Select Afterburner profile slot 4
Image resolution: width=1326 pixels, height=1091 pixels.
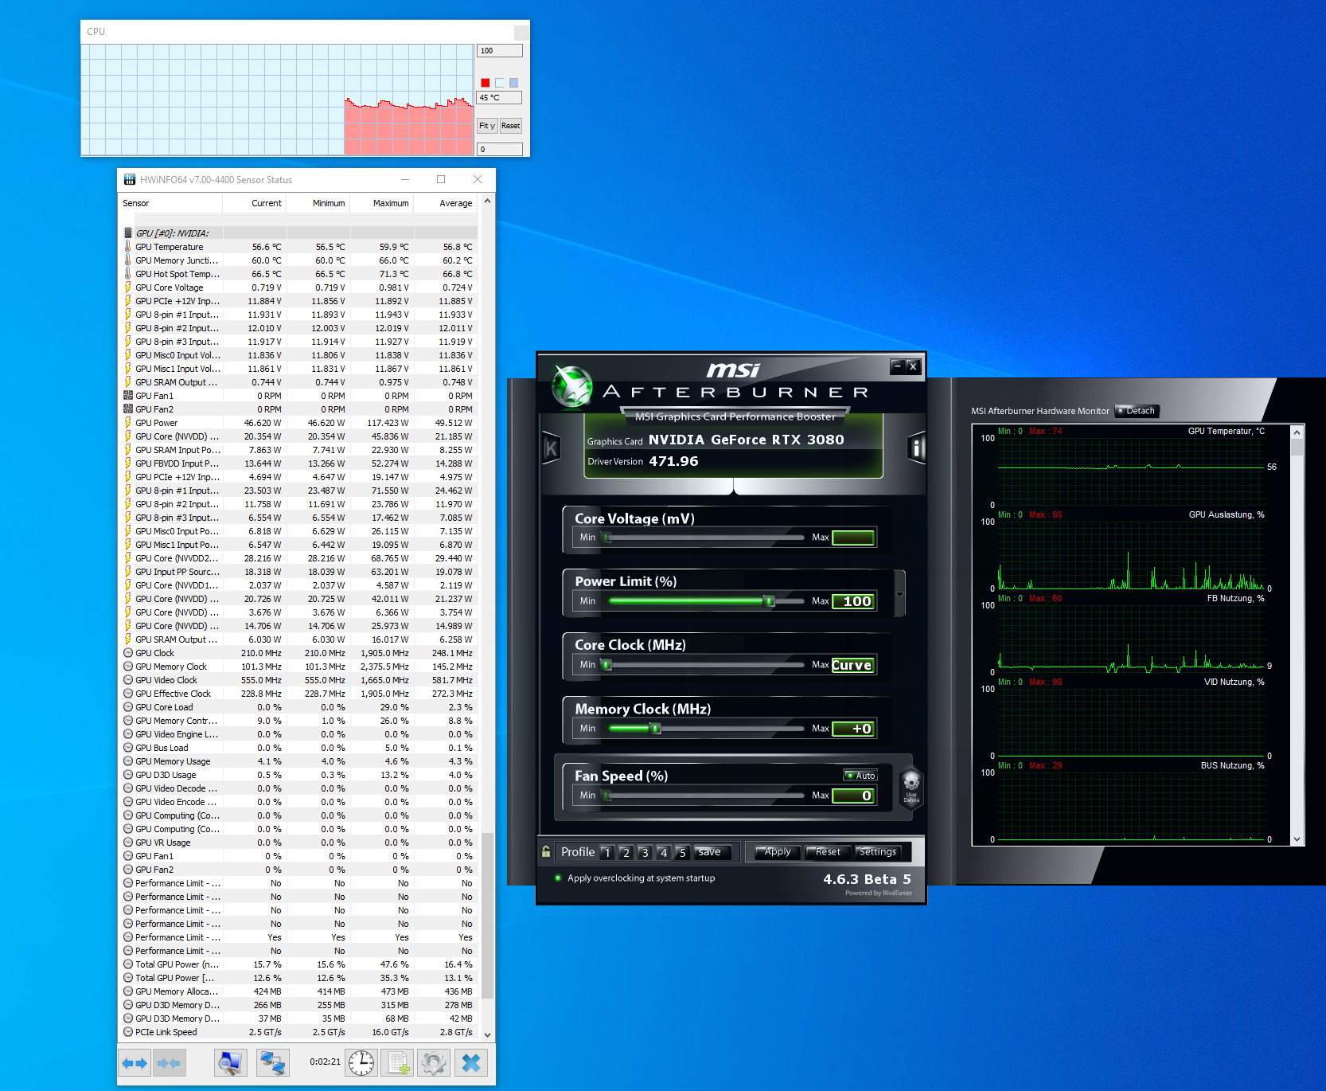pos(663,852)
